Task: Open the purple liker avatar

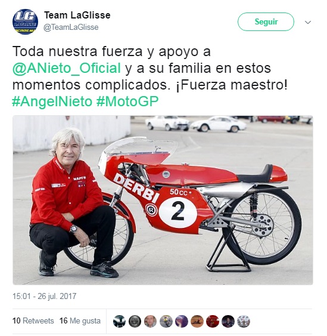Action: point(182,321)
